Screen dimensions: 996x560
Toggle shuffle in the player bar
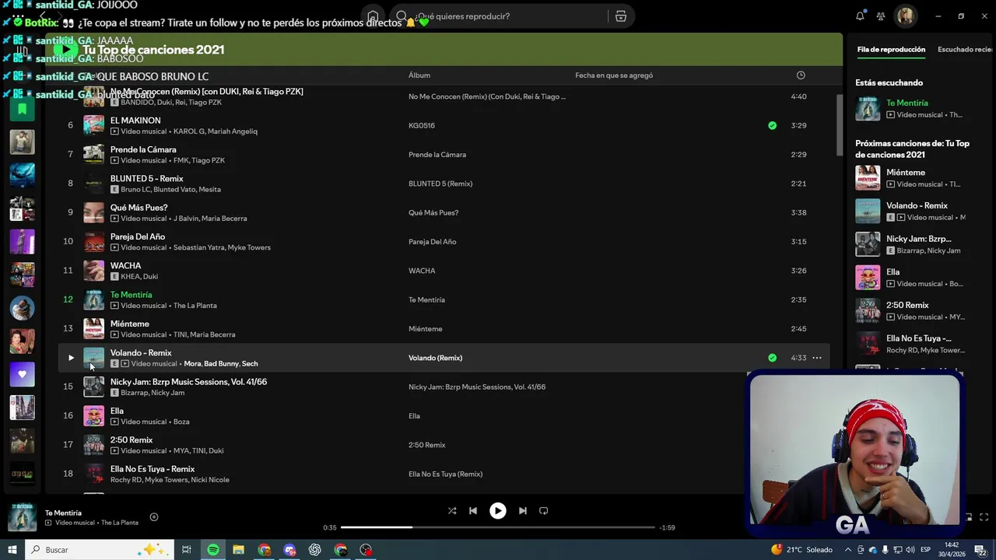[452, 511]
